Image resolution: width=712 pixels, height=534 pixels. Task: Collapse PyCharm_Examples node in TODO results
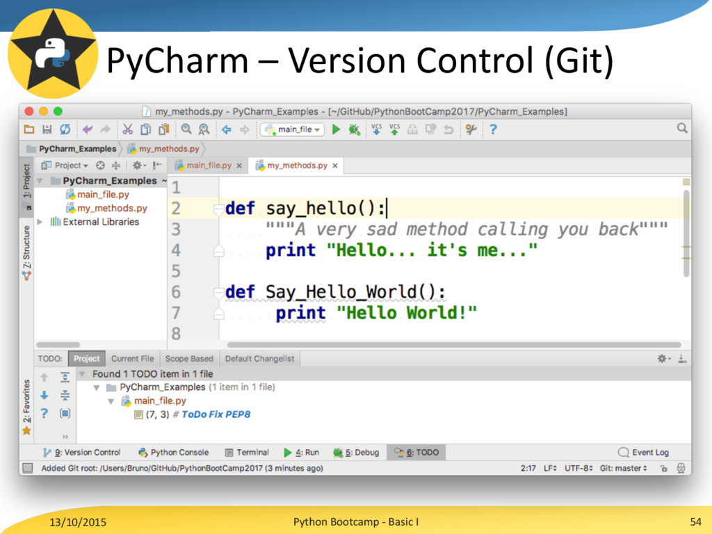(96, 387)
